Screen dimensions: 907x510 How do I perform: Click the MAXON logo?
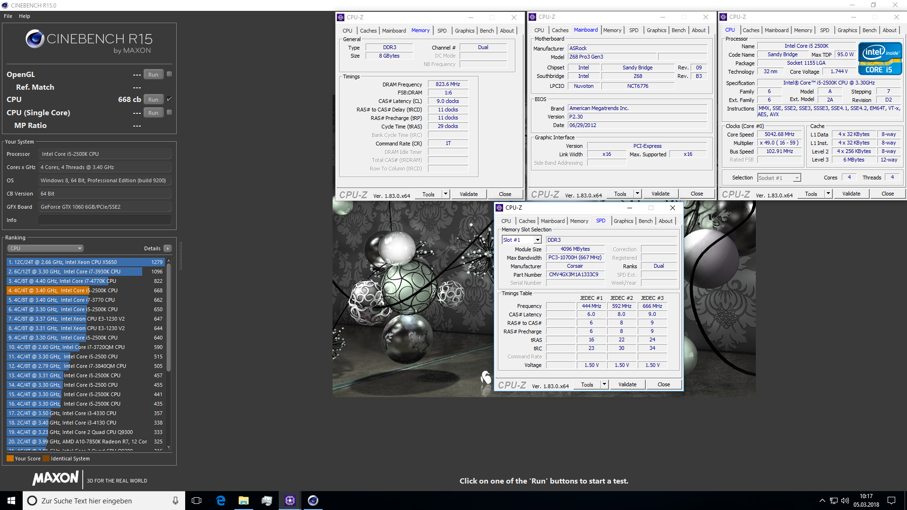click(55, 478)
